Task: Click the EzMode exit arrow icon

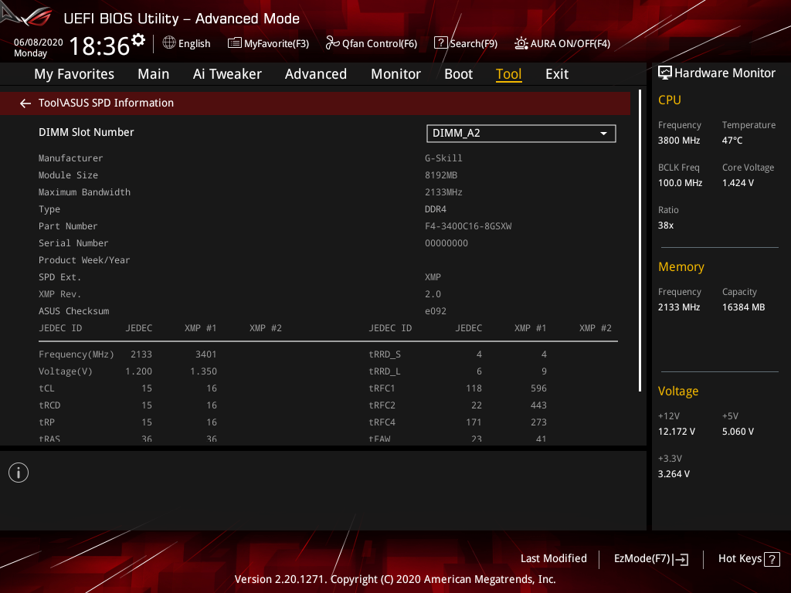Action: (x=681, y=559)
